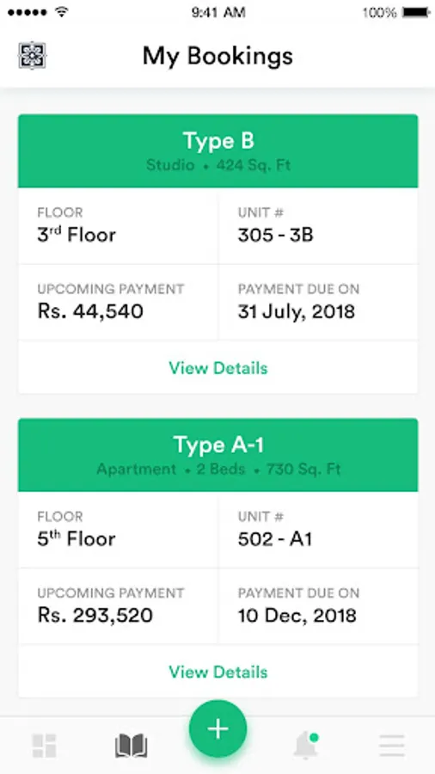Tap the app logo icon in the header
Viewport: 435px width, 774px height.
point(32,55)
